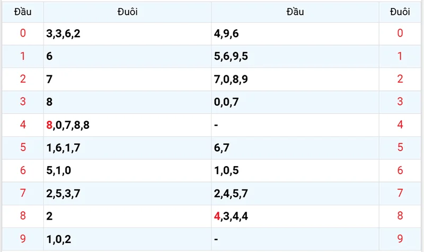Viewport: 424px width, 252px height.
Task: Click the middle "Đầu" column header
Action: [295, 12]
